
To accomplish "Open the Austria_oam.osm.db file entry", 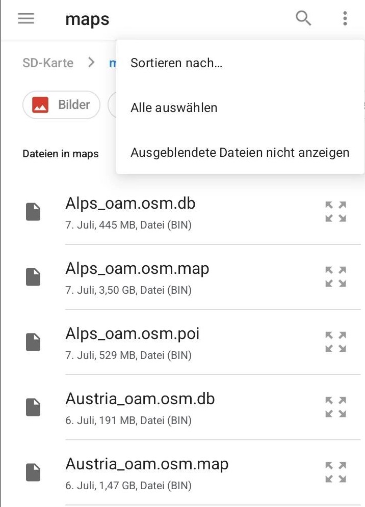I will coord(140,399).
